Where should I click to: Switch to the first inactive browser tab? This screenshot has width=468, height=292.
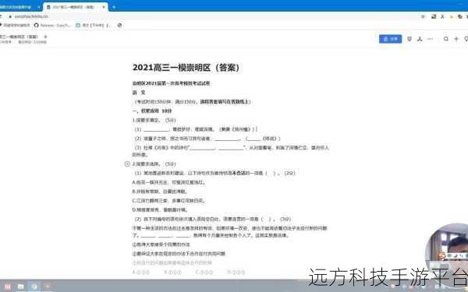[x=19, y=7]
